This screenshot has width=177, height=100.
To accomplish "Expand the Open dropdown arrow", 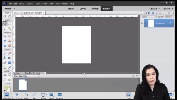I will tap(14, 9).
